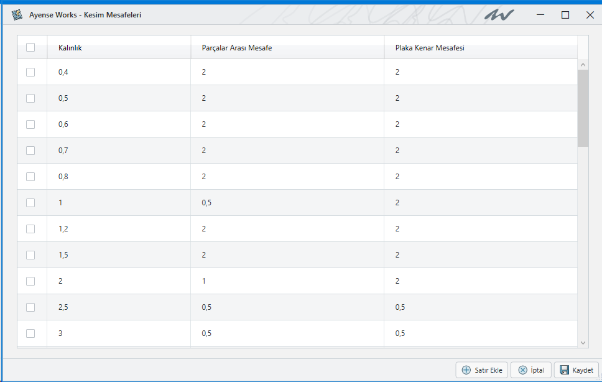Screen dimensions: 602x382
Task: Enable the checkbox for thickness 0,8
Action: [x=30, y=177]
